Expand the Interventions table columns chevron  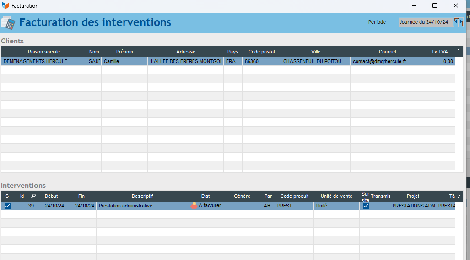click(x=459, y=196)
